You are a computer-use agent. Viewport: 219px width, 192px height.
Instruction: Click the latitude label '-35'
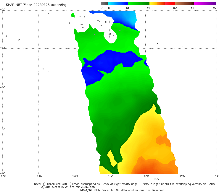pyautogui.click(x=3, y=129)
